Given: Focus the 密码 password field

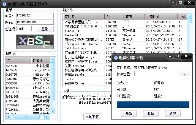Looking at the screenshot, I should click(35, 22).
